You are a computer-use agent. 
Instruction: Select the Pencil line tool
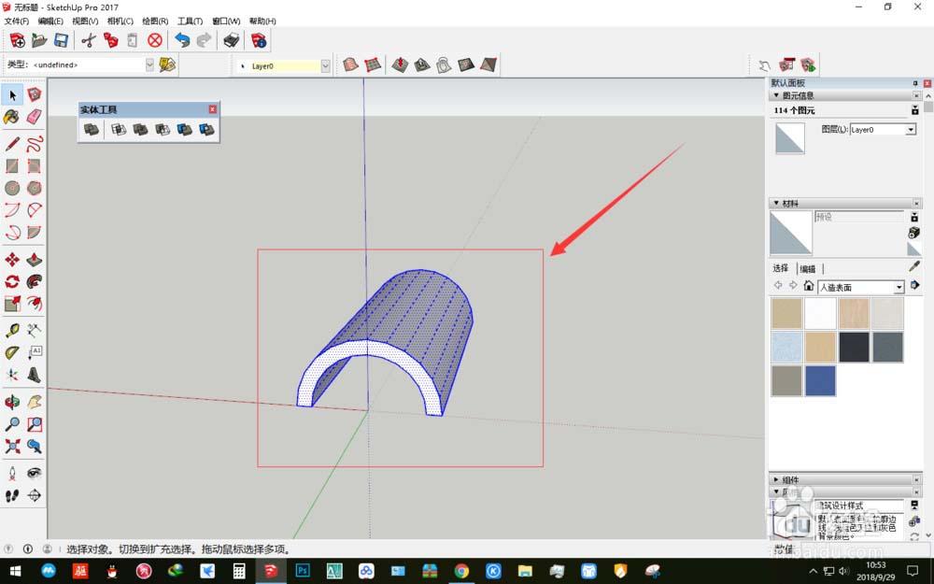tap(12, 144)
